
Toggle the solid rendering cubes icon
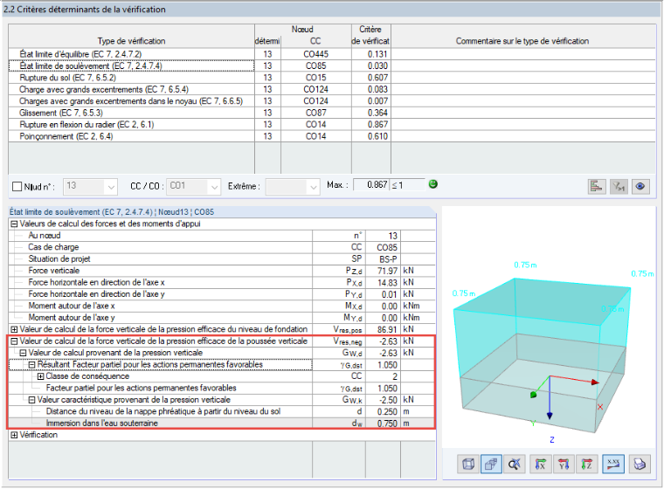tap(491, 465)
